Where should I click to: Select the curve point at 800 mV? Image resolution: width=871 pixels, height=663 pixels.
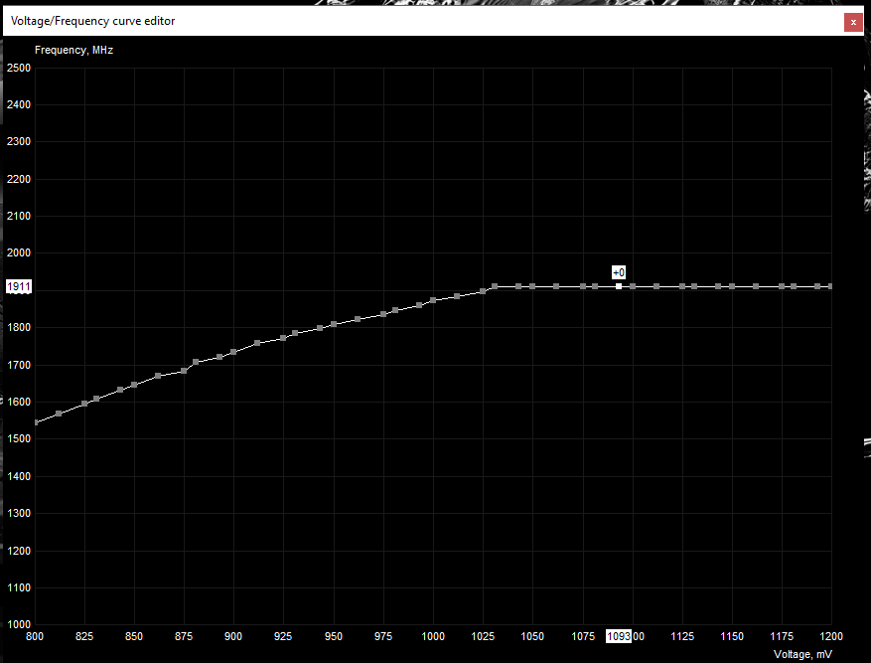pos(36,422)
